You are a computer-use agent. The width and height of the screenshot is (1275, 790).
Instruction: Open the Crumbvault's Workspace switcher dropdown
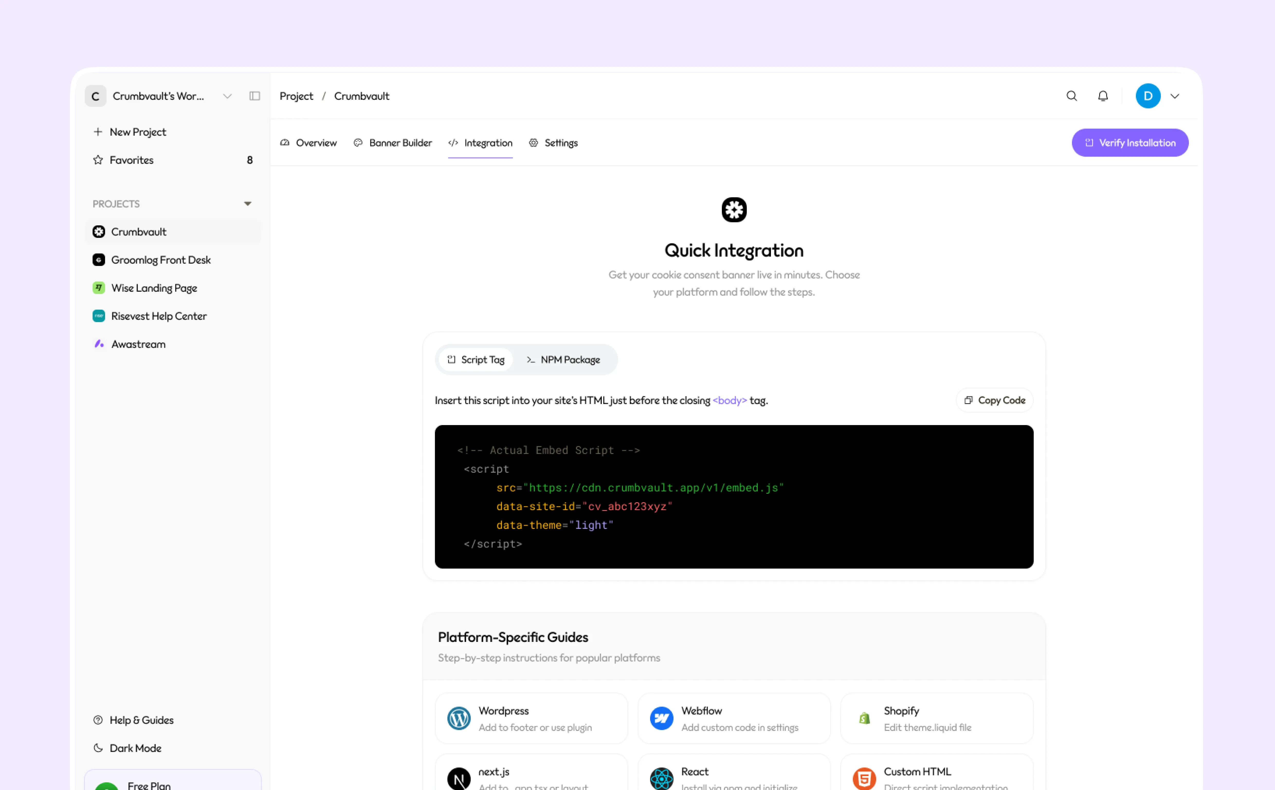227,96
